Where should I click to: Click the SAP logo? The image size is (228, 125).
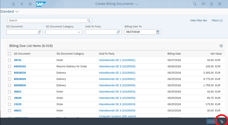click(41, 4)
